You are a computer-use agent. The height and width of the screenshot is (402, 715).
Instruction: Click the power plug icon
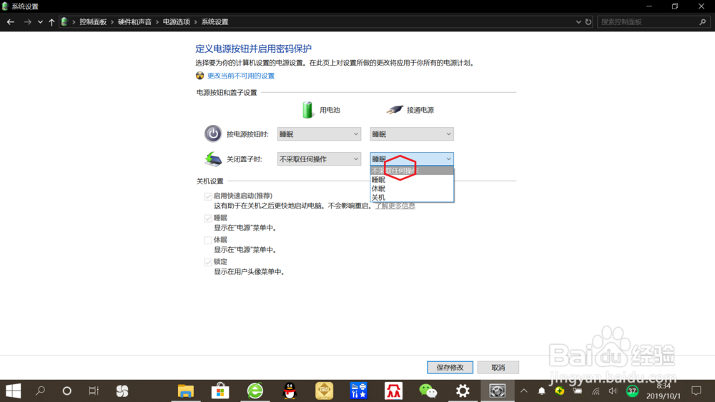pyautogui.click(x=395, y=110)
